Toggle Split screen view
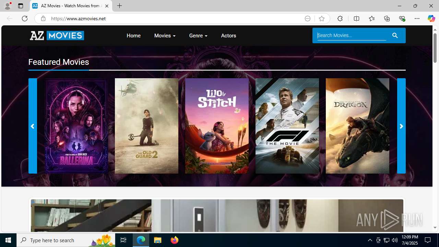The height and width of the screenshot is (247, 439). 356,19
